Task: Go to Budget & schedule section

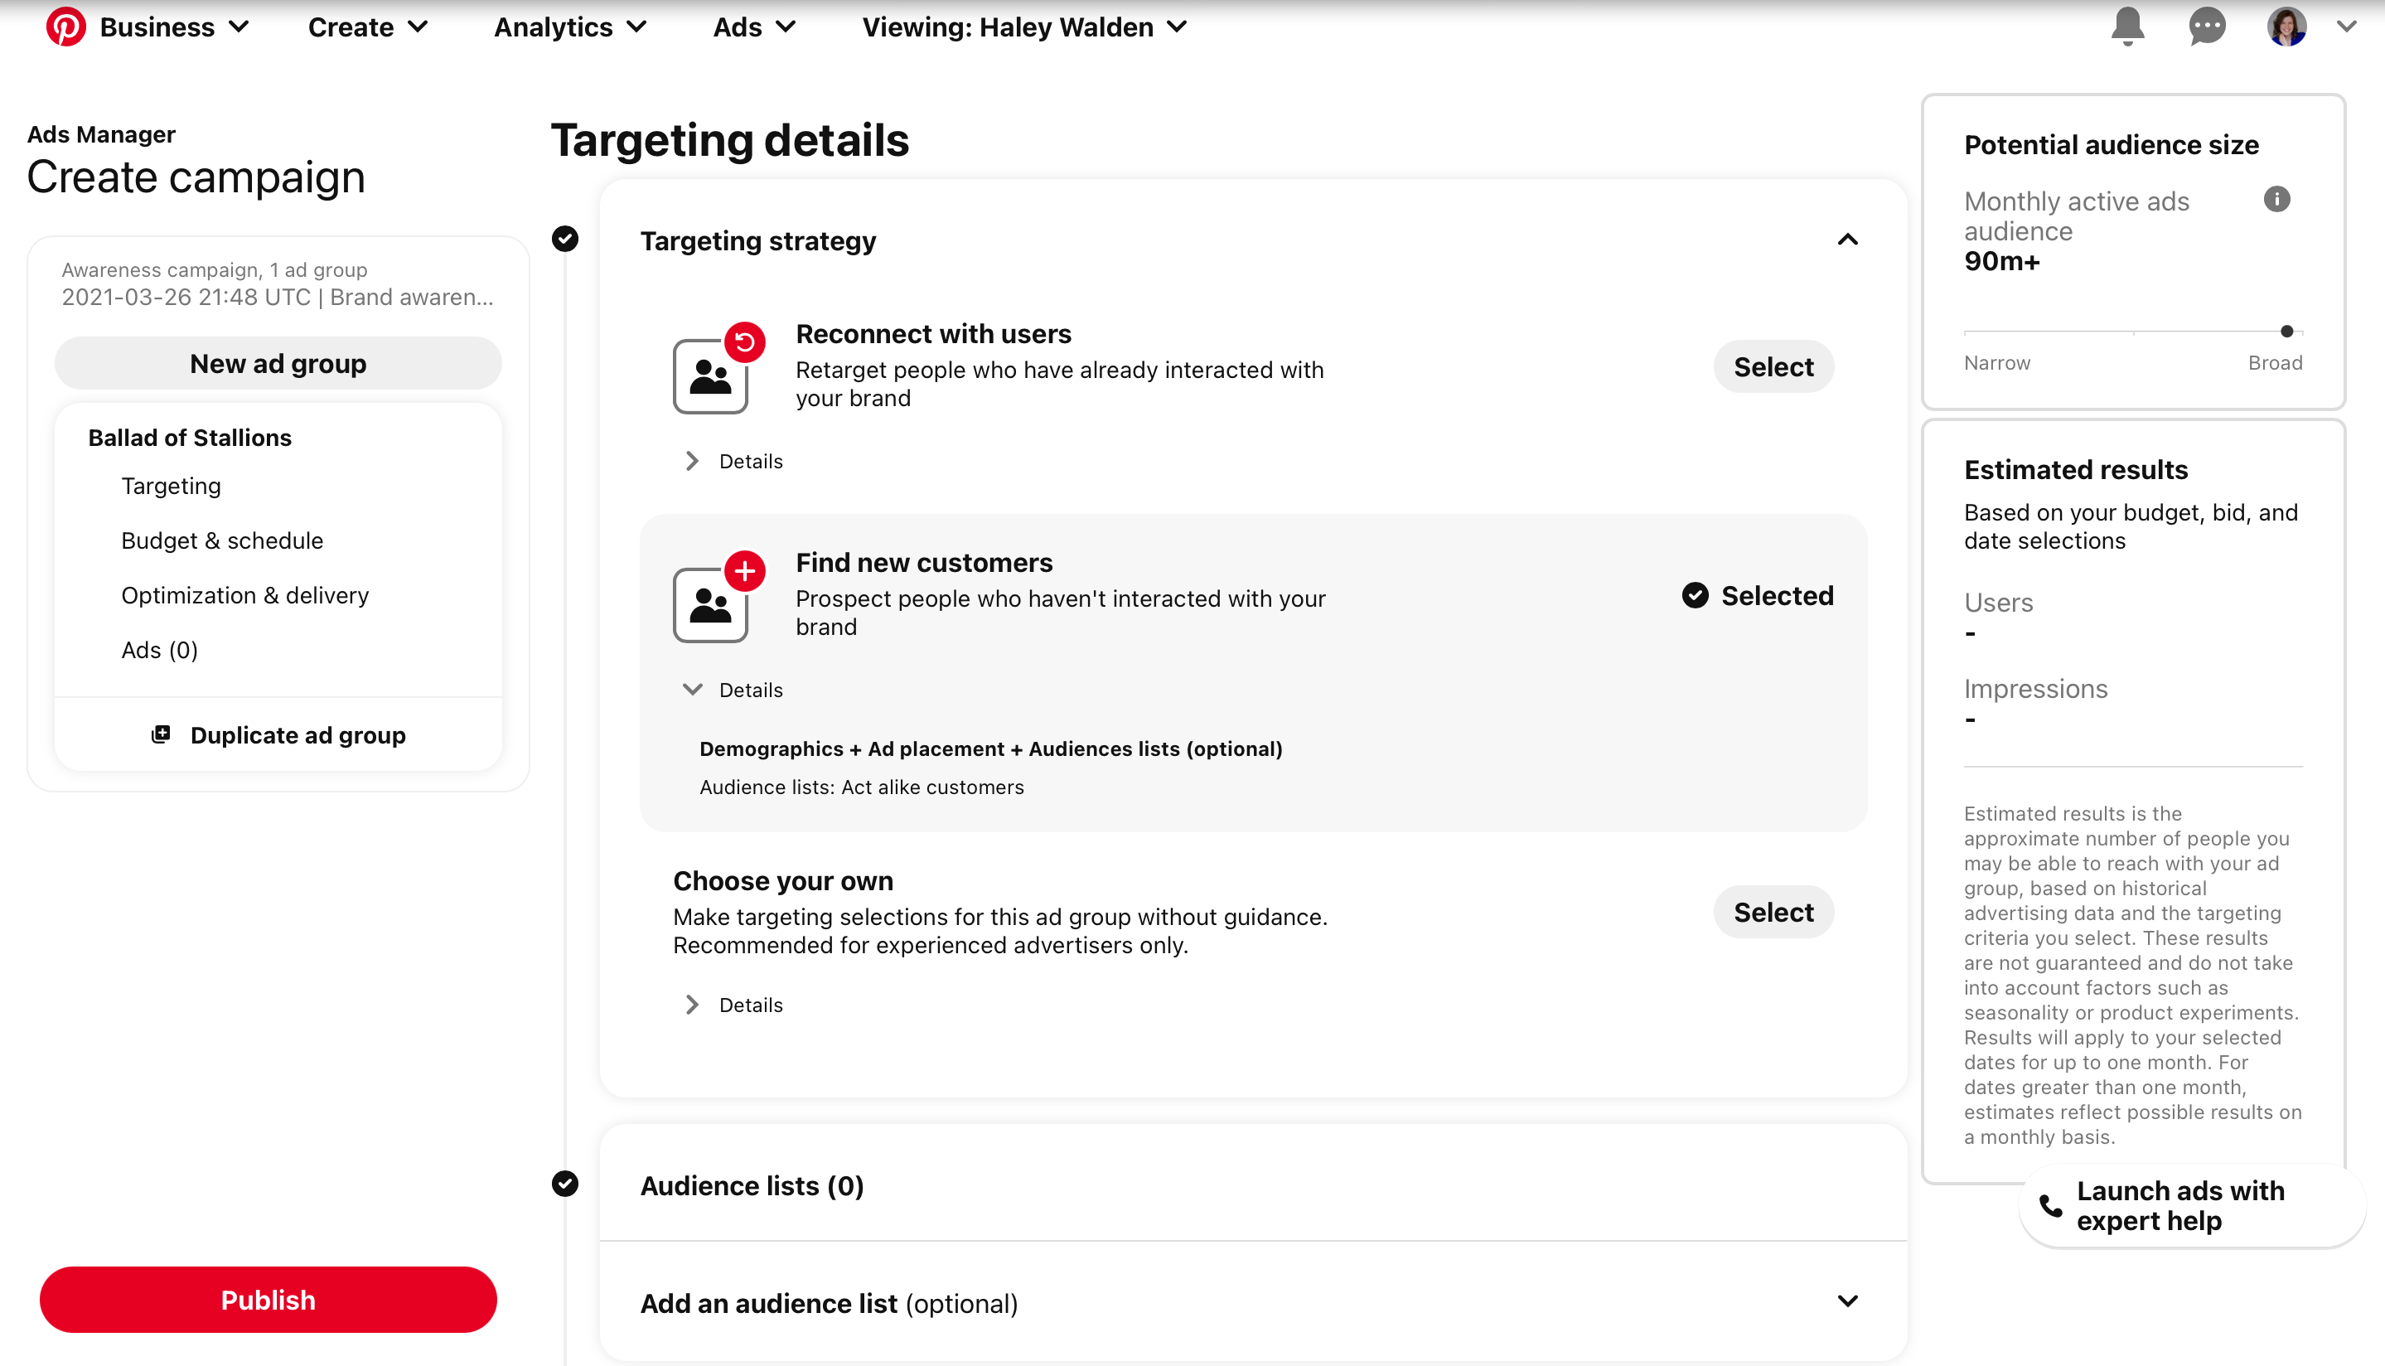Action: click(x=221, y=540)
